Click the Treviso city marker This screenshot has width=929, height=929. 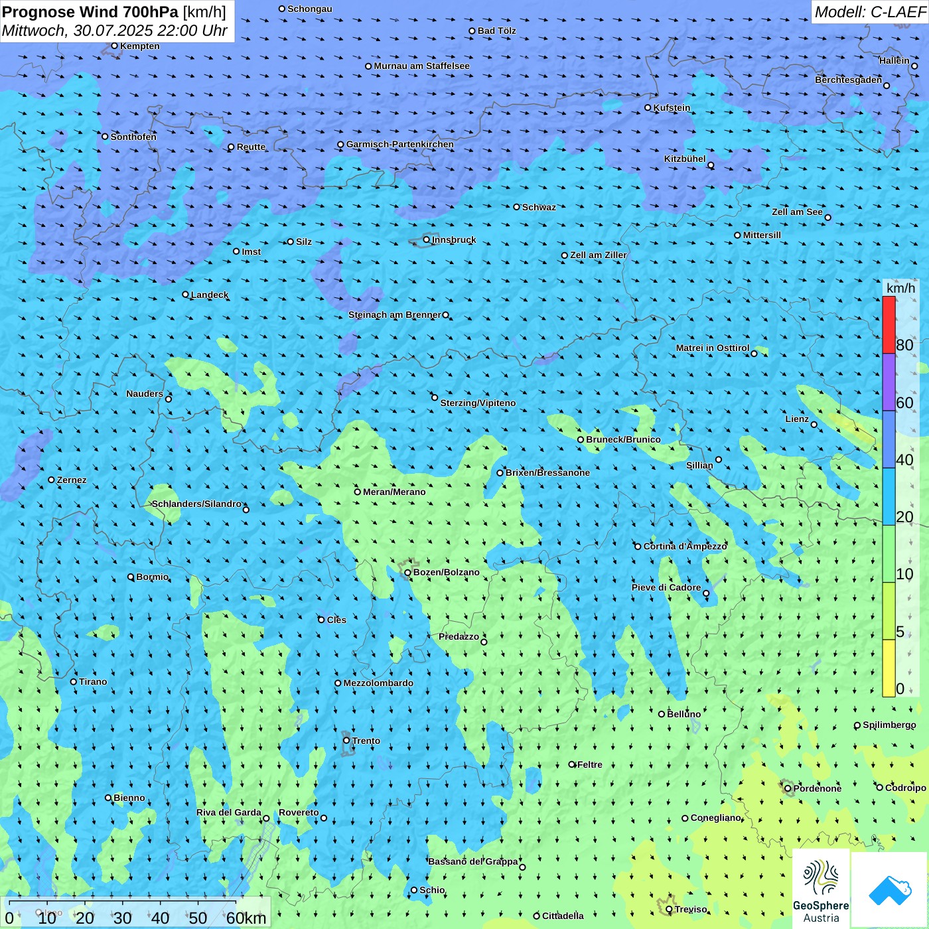(669, 909)
